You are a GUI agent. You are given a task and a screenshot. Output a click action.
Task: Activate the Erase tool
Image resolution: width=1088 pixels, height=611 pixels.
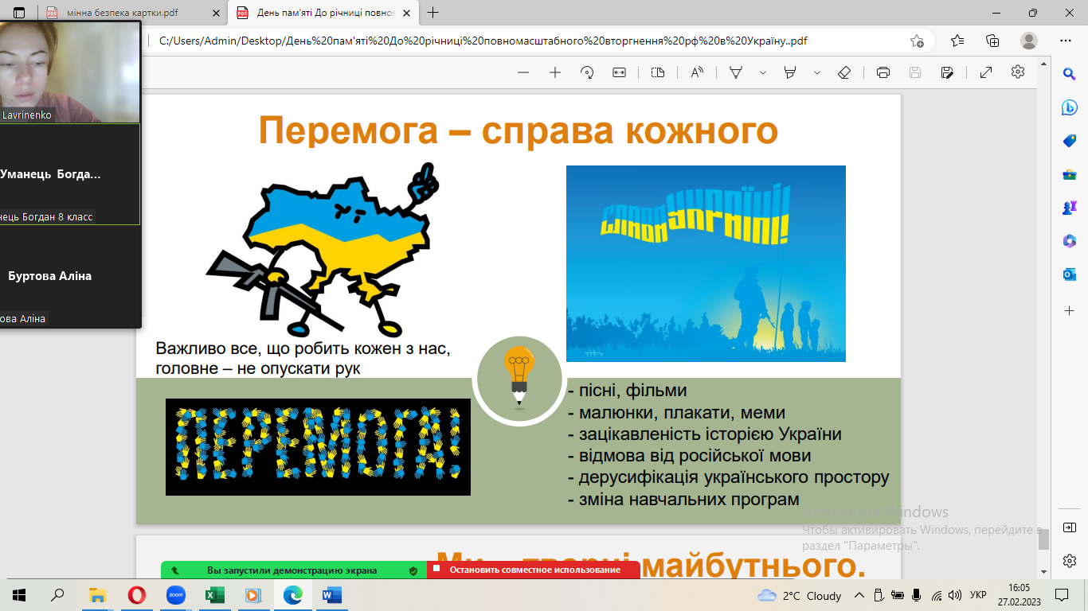844,72
